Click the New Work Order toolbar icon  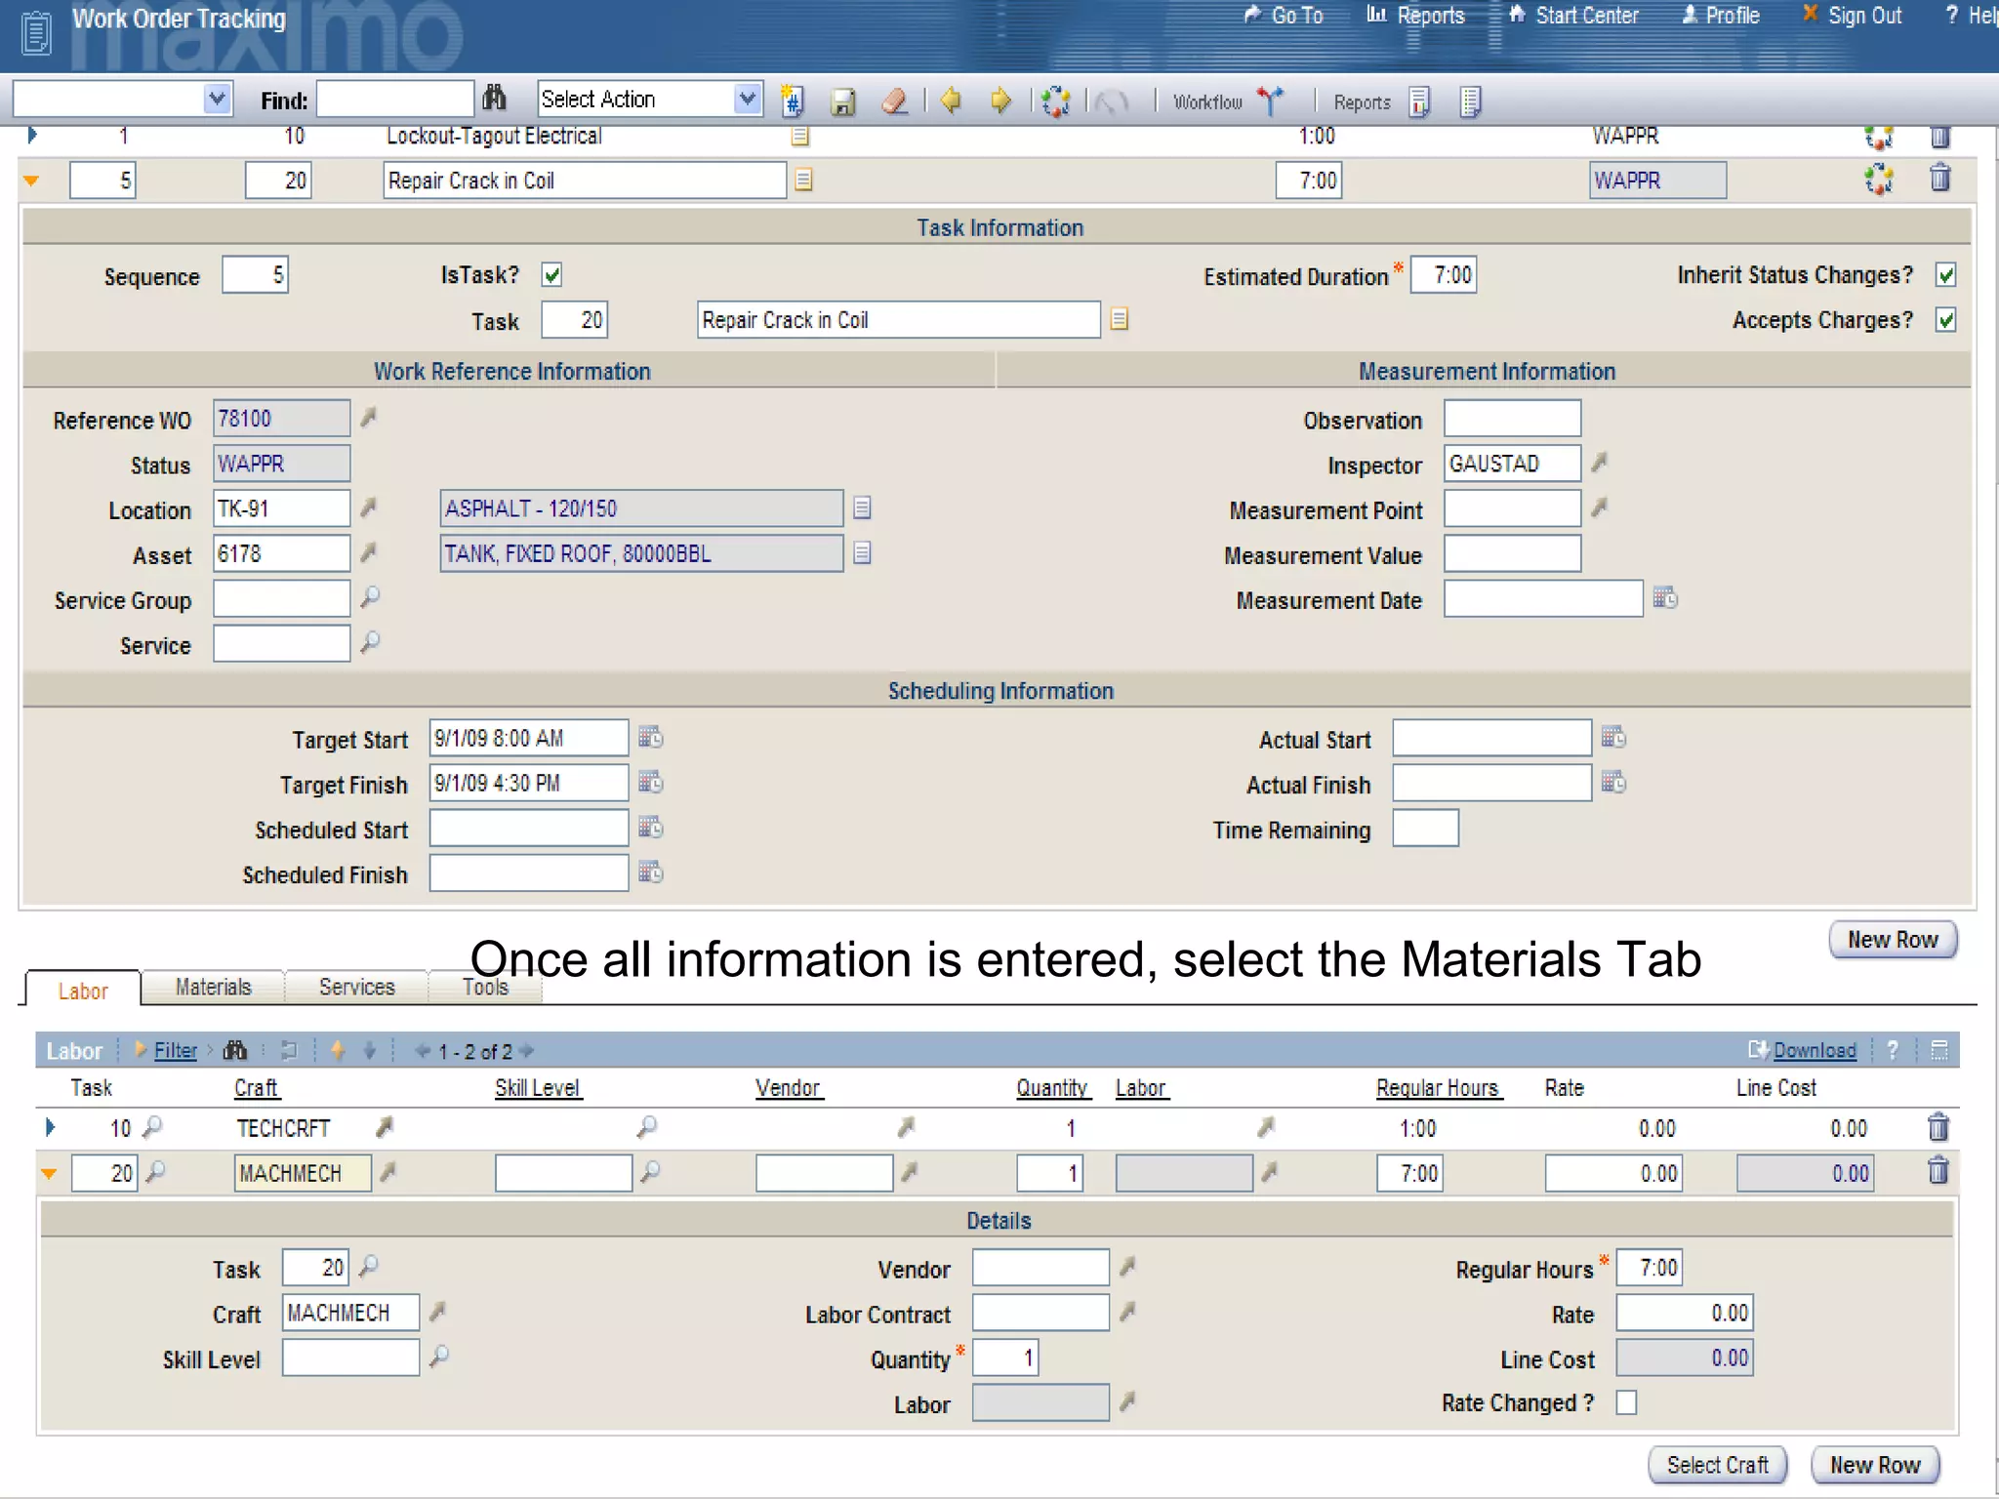[x=793, y=101]
